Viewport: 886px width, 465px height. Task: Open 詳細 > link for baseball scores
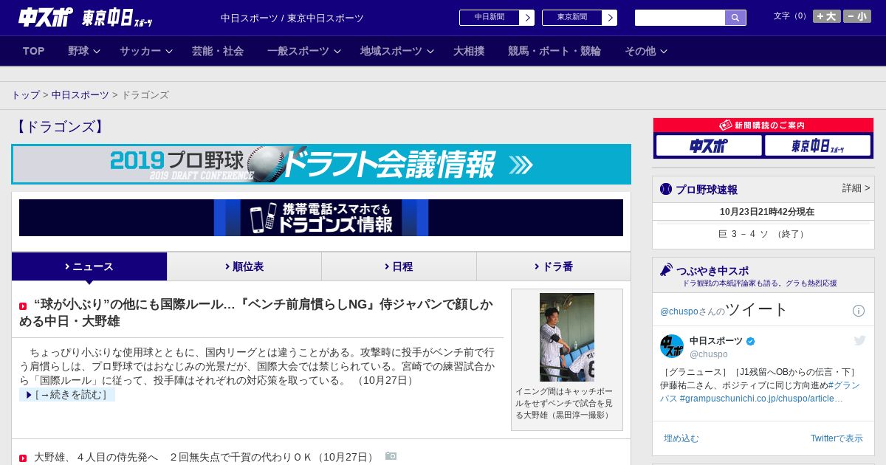pos(856,188)
